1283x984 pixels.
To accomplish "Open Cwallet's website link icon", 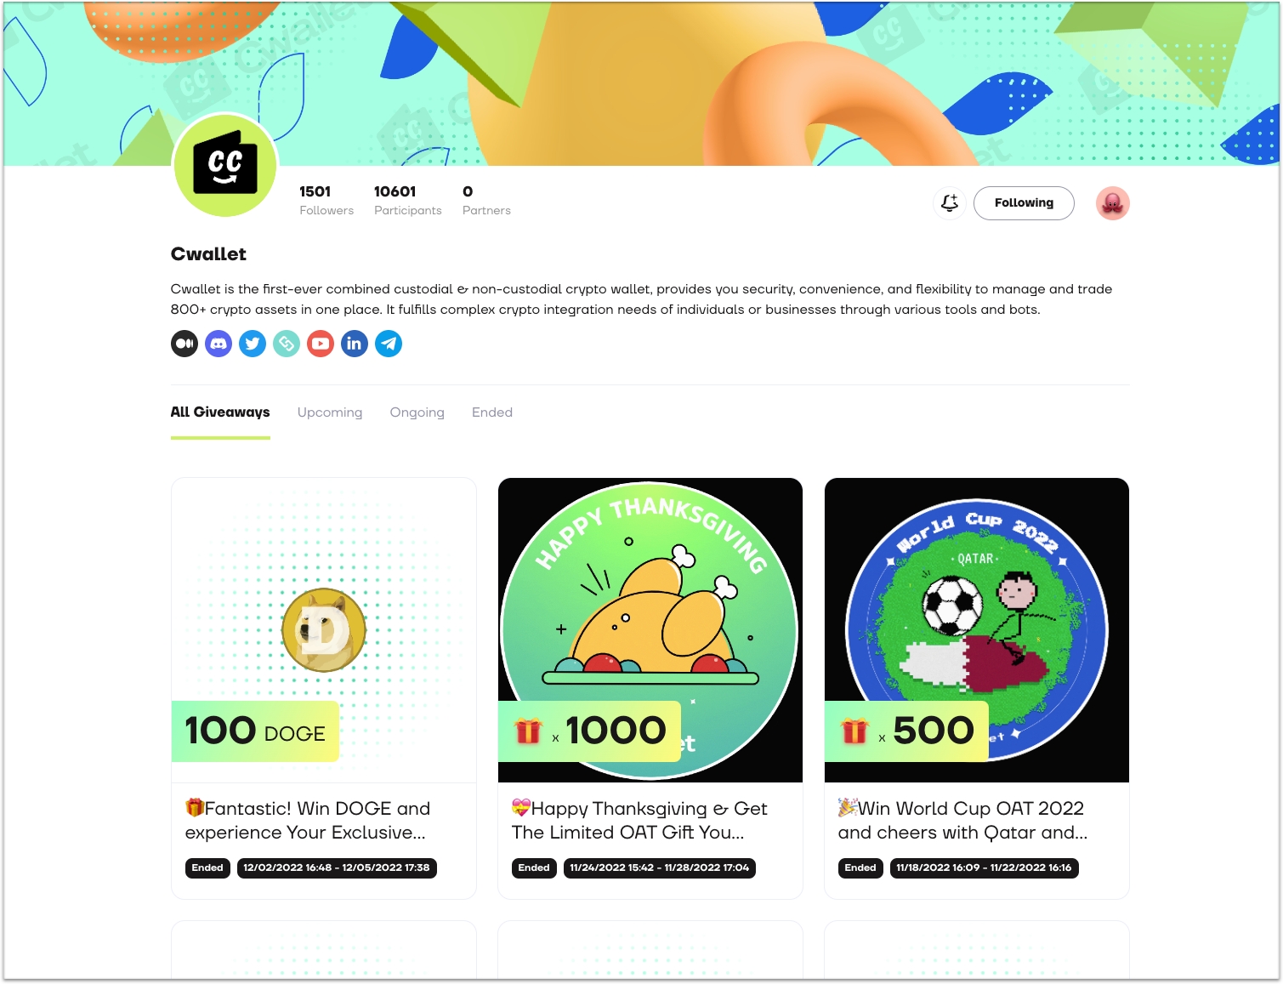I will pos(287,344).
